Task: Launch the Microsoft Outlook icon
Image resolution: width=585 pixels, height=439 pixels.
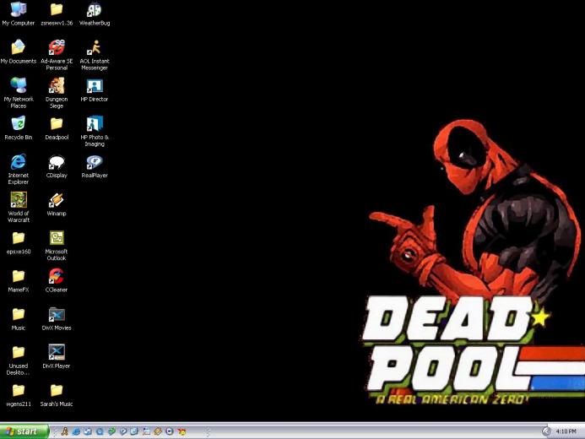Action: (x=57, y=246)
